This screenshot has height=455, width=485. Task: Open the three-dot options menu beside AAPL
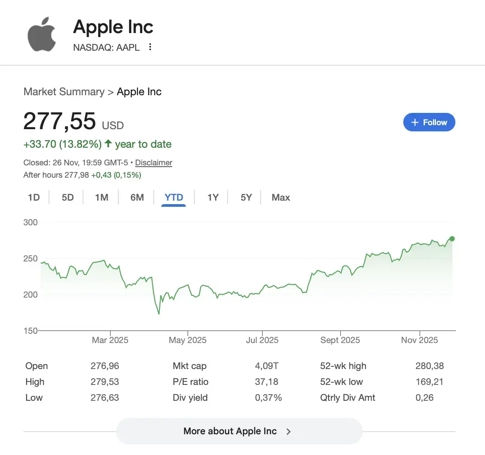point(150,47)
